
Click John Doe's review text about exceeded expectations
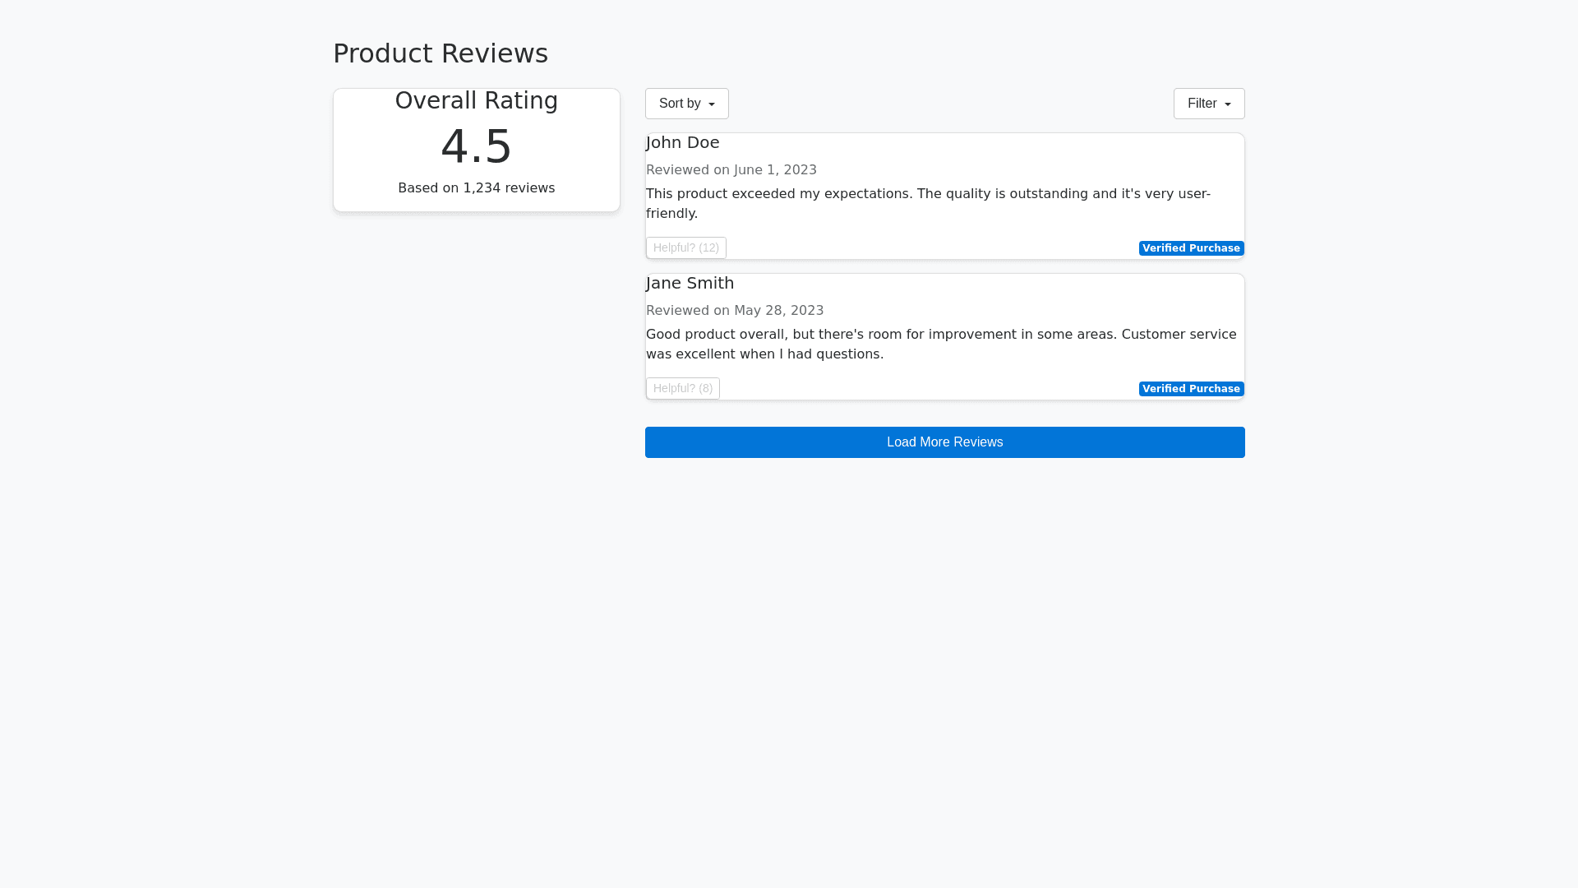(x=927, y=194)
